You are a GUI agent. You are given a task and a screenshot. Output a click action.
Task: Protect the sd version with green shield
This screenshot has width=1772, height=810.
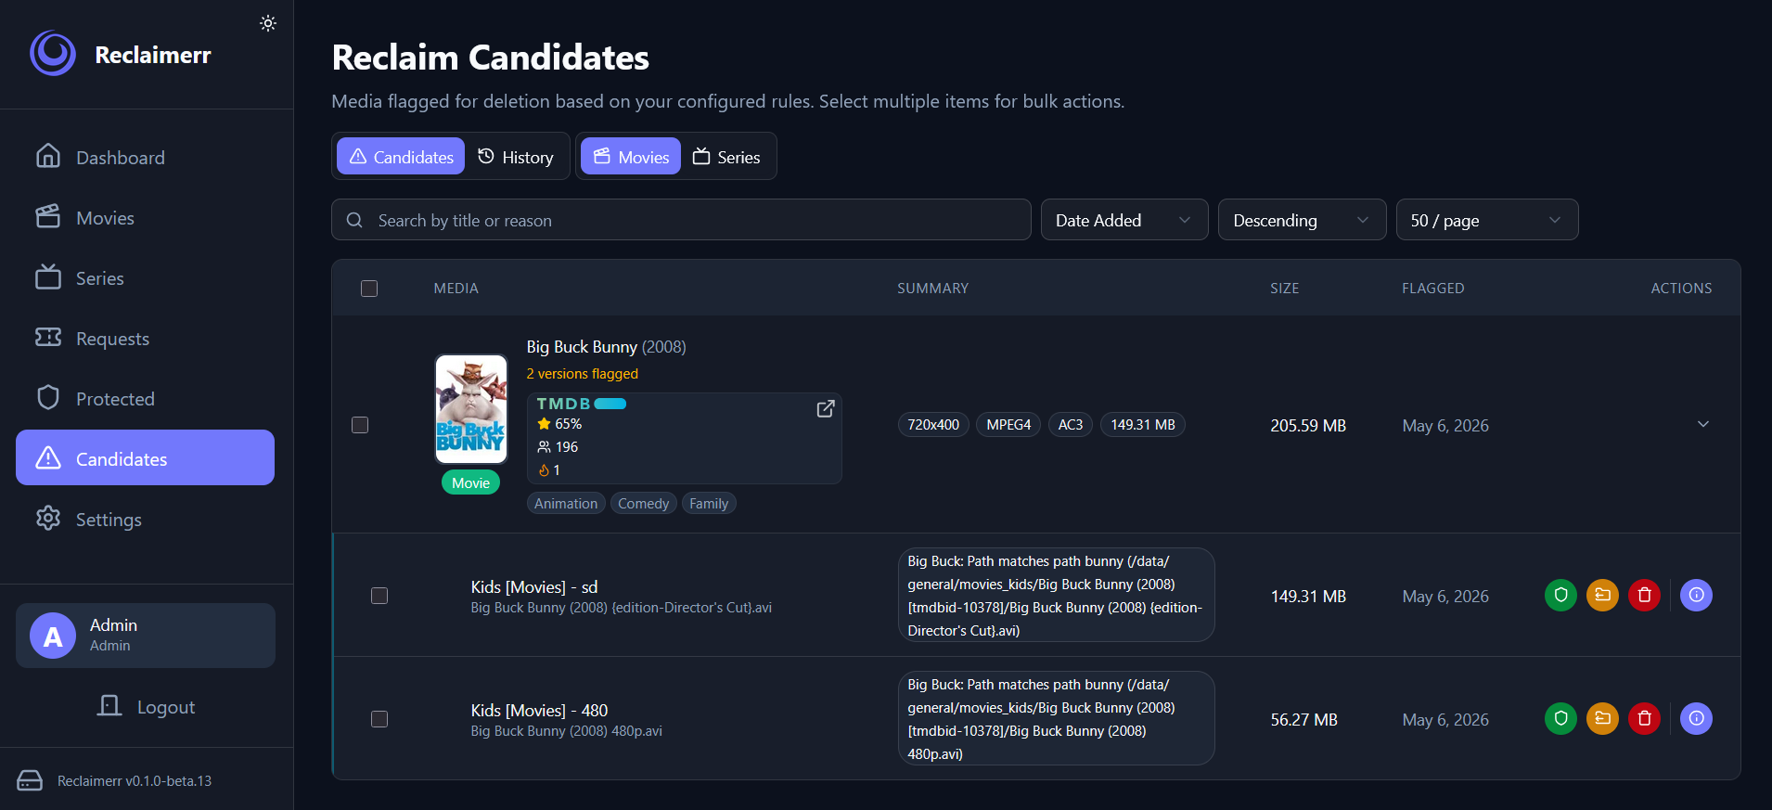[1560, 595]
